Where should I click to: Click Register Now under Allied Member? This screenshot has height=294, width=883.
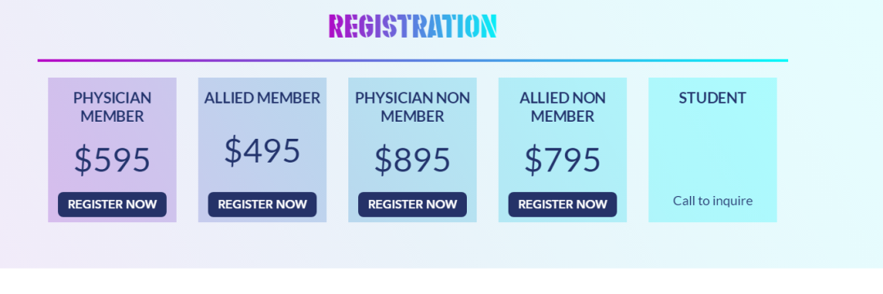[262, 205]
